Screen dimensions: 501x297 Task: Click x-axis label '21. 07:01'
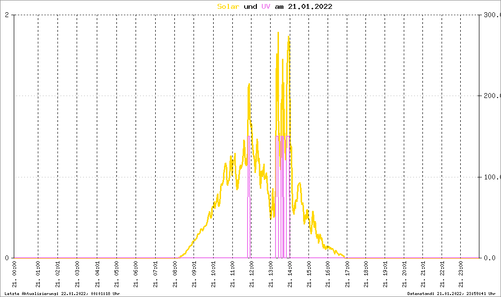click(156, 274)
